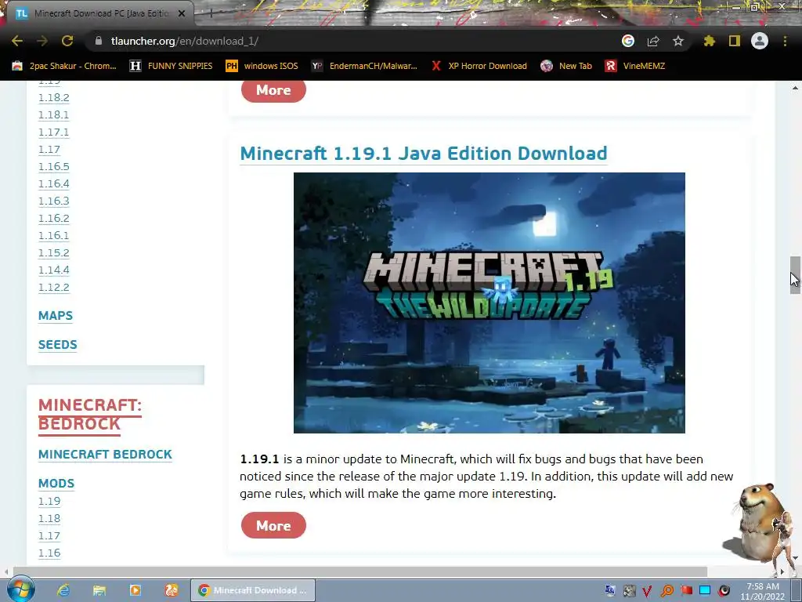Open the EndermanCH/Malwar... bookmark
Screen dimensions: 802x602
365,66
